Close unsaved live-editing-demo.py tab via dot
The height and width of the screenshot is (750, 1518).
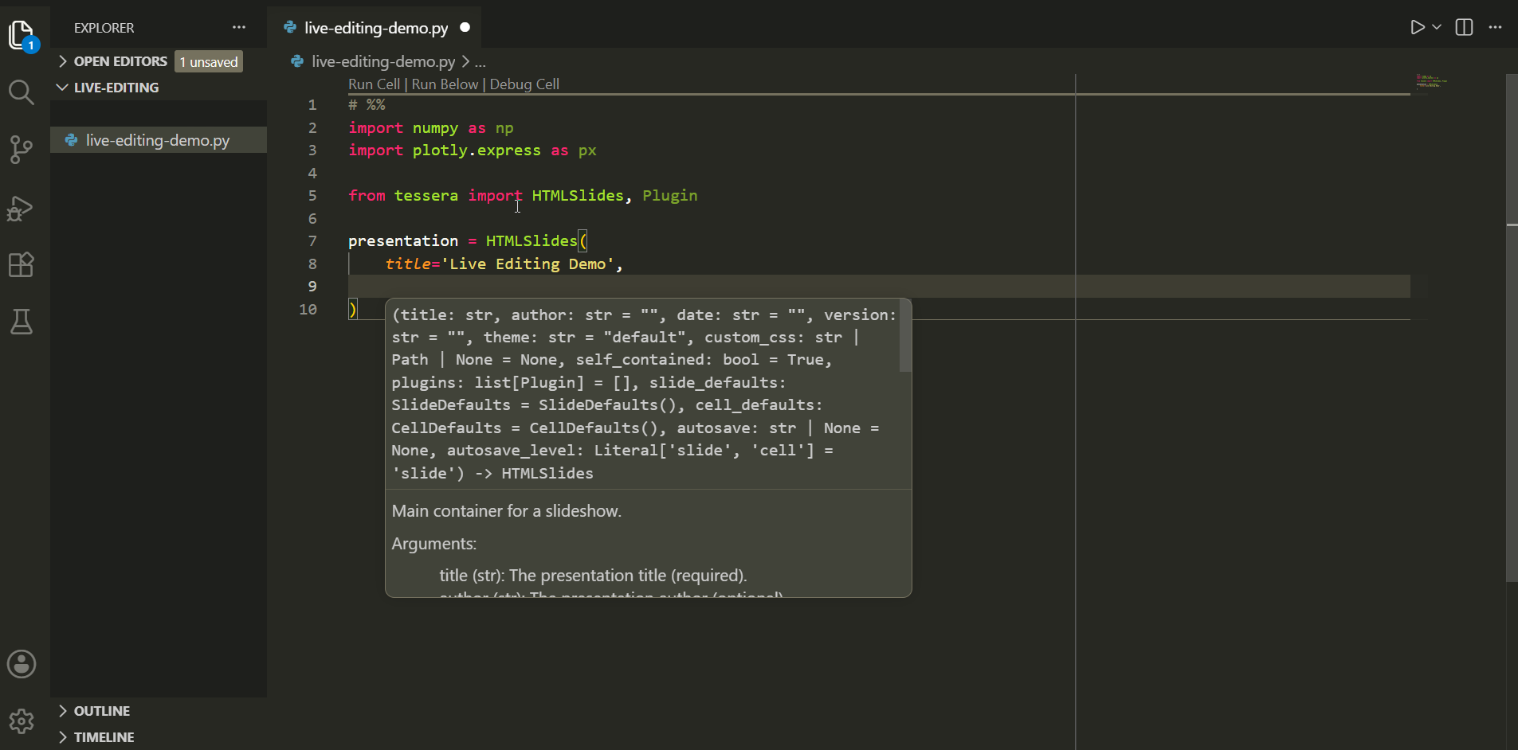pyautogui.click(x=465, y=27)
